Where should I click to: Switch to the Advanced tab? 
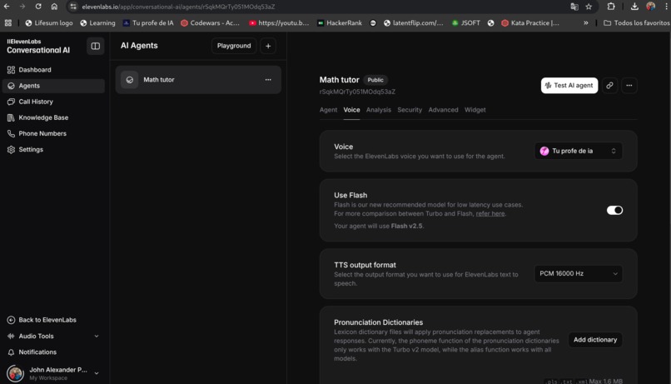(x=443, y=110)
